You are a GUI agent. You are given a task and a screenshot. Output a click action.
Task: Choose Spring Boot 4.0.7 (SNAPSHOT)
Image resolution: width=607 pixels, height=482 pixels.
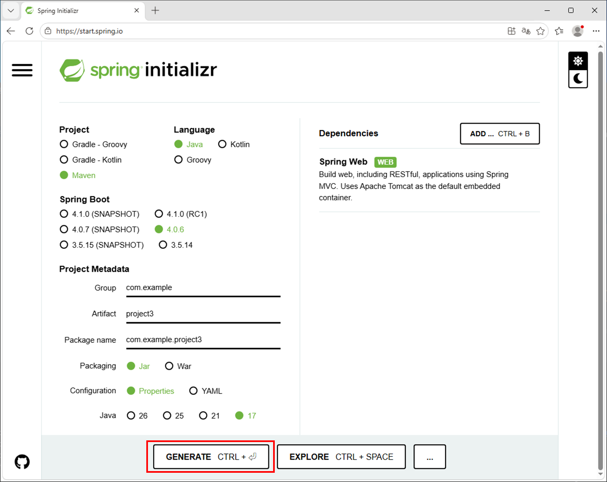tap(99, 230)
